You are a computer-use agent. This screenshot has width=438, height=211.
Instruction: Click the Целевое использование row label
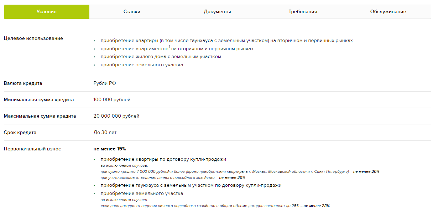tap(33, 38)
